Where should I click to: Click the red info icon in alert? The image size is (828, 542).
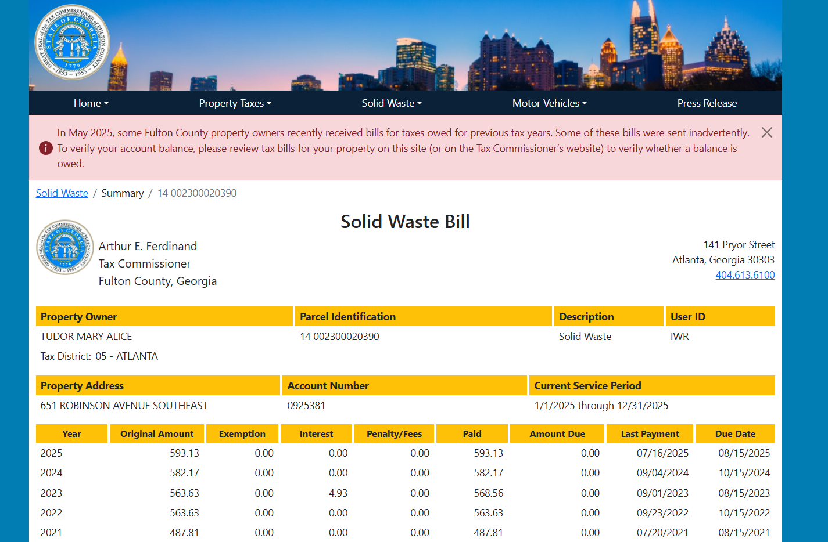46,148
